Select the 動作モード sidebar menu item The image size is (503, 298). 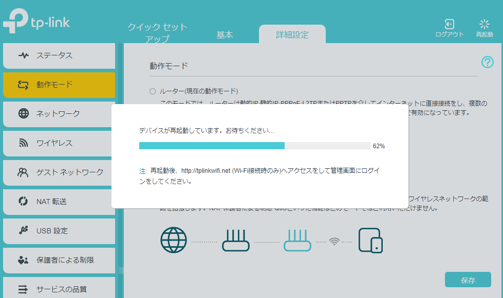click(59, 85)
